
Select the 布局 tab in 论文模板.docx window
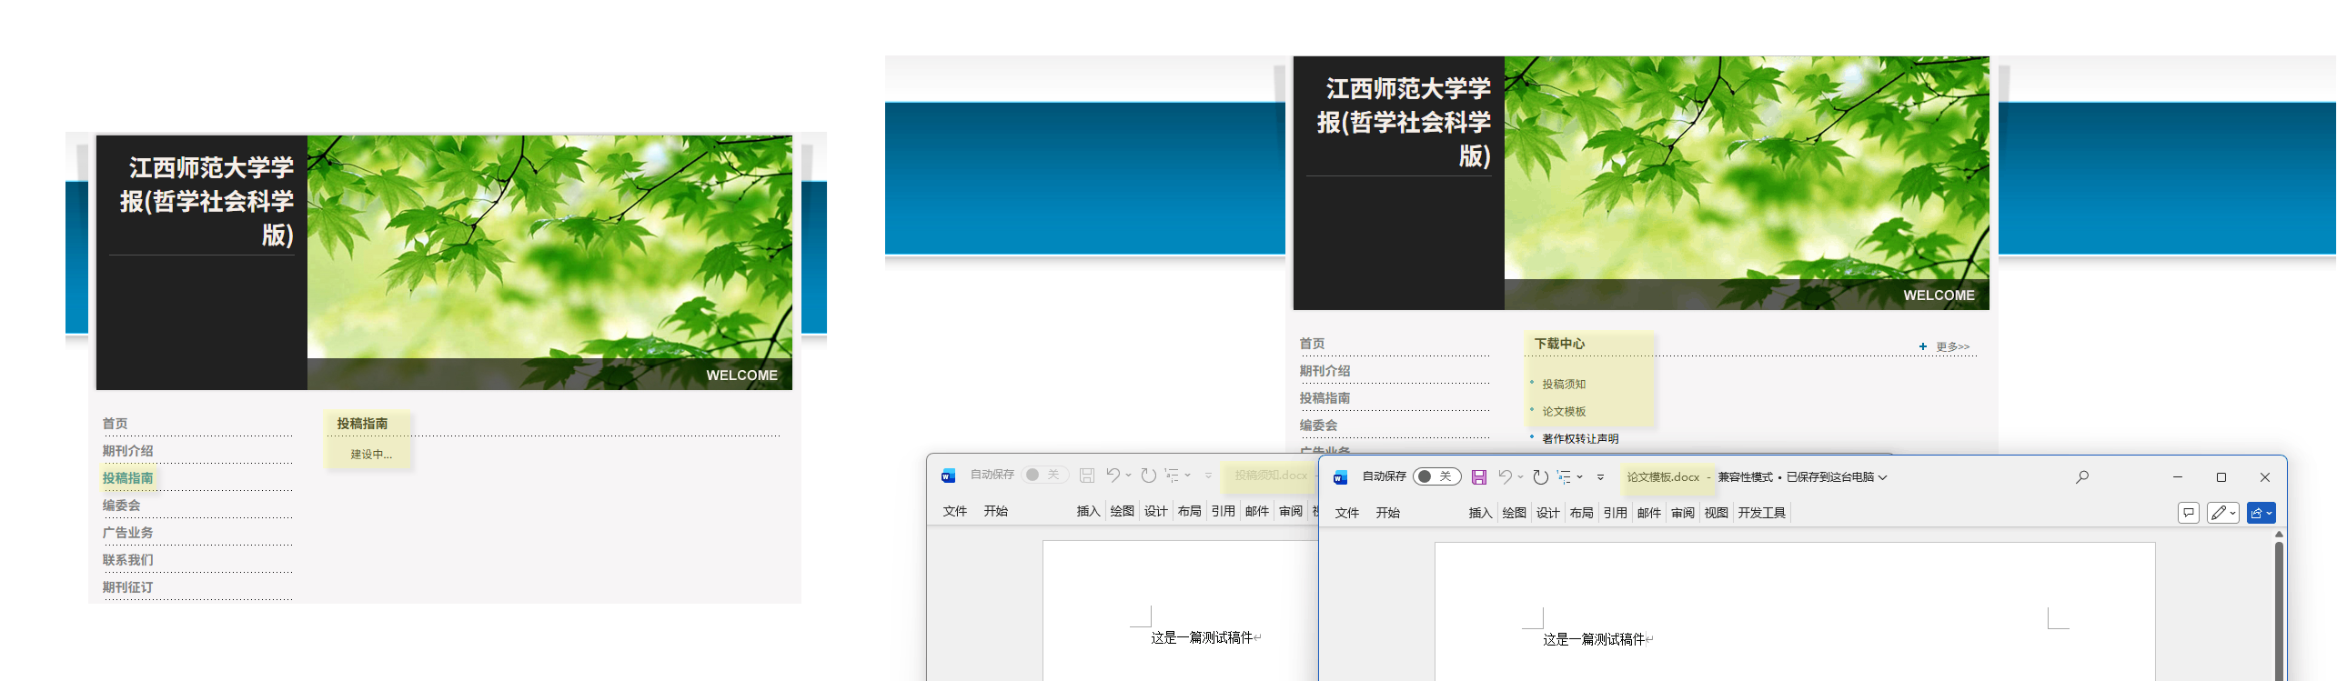1582,513
